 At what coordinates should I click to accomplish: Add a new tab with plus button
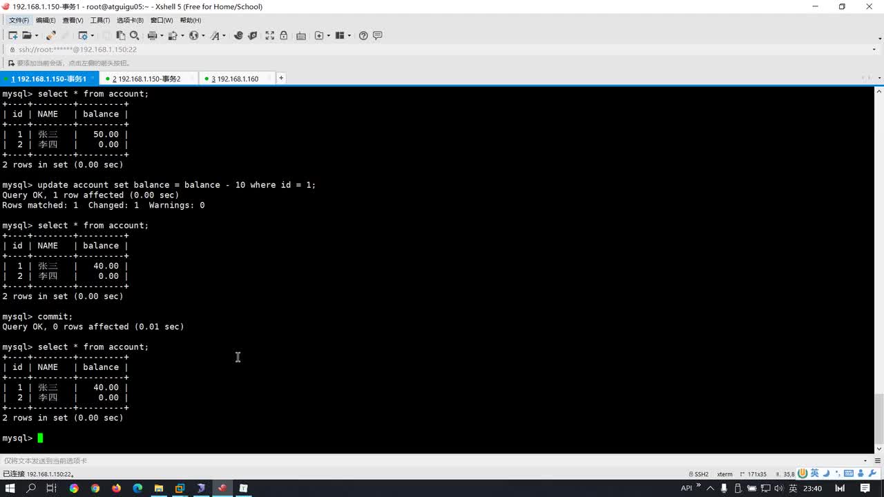tap(281, 78)
